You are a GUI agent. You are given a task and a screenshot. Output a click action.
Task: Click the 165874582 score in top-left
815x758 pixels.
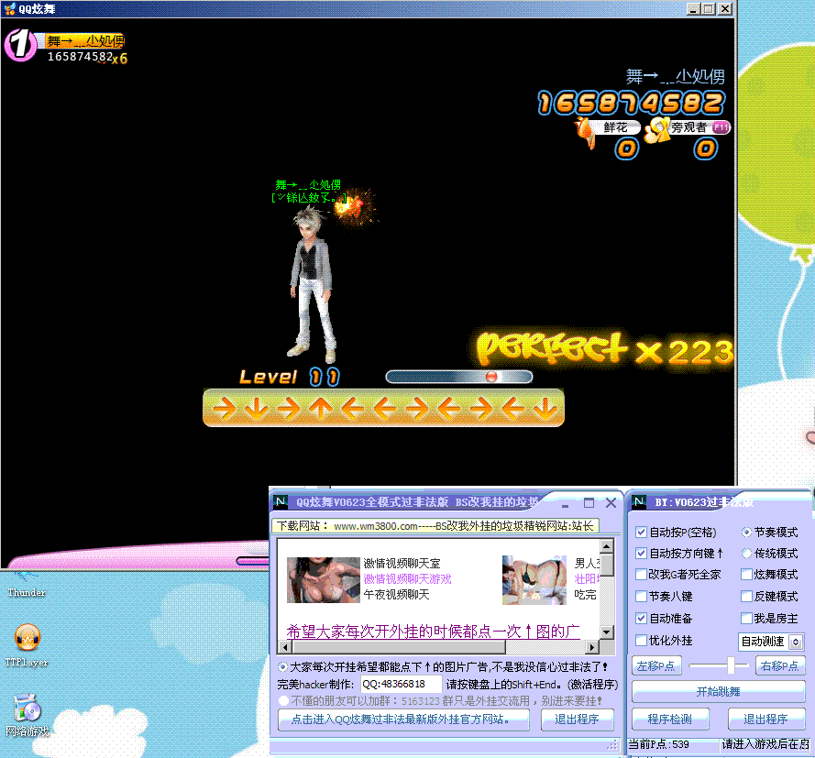(x=81, y=57)
